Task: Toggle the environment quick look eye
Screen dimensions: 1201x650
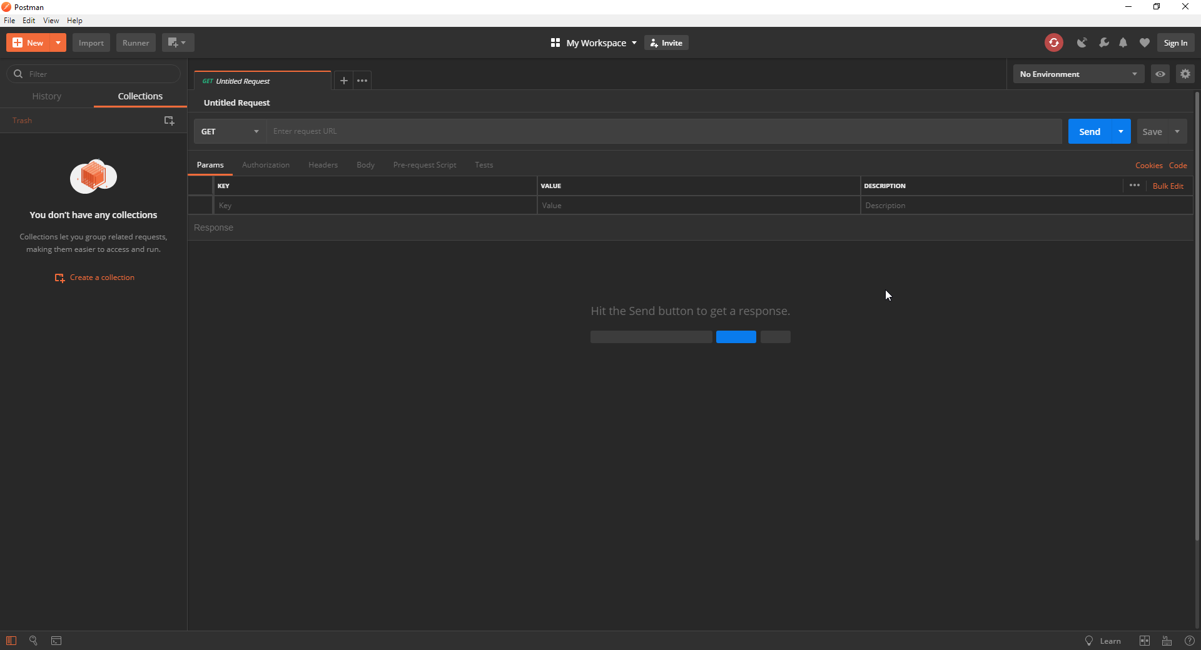Action: [1160, 74]
